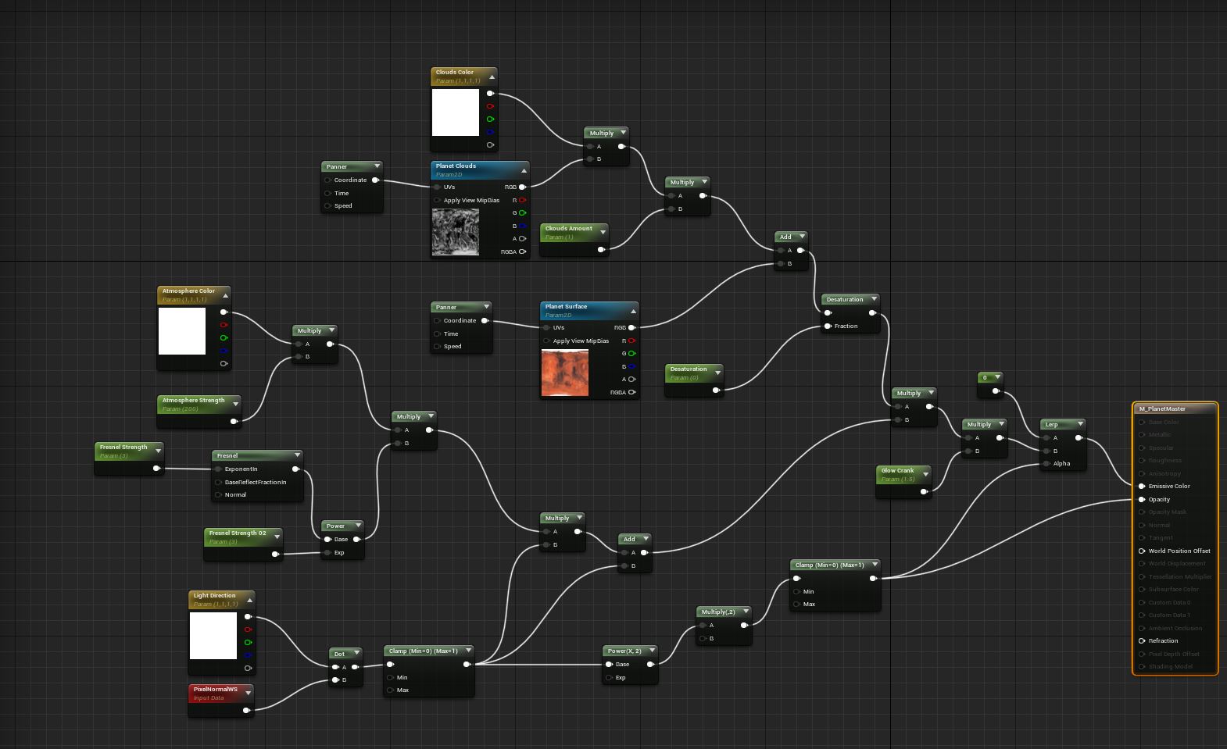
Task: Click the Planet Surface RGBA output pin
Action: tap(631, 392)
